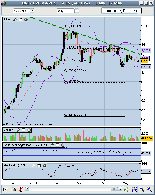The height and width of the screenshot is (195, 155).
Task: Click the 43,689 RSI value
Action: (x=146, y=153)
